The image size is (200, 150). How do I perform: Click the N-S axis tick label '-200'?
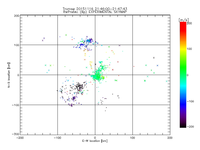pyautogui.click(x=15, y=134)
